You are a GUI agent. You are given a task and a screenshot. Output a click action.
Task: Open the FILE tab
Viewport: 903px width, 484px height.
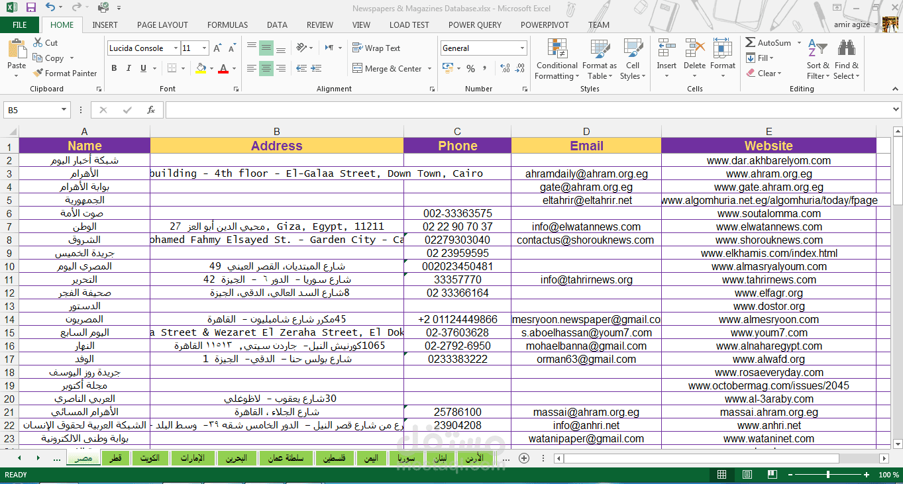[x=19, y=25]
